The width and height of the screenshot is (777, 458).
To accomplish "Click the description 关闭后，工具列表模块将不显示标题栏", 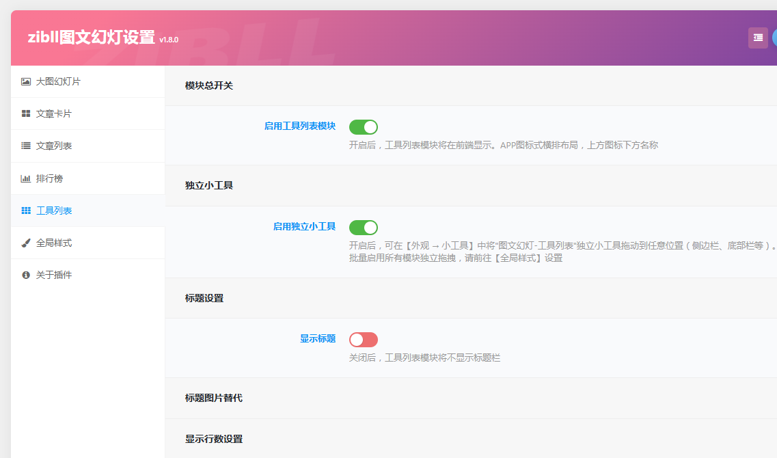I will tap(424, 358).
